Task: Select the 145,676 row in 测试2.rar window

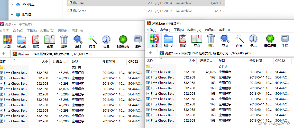Action: tap(219, 72)
